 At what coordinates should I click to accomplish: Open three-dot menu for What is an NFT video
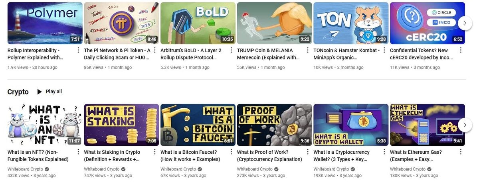(x=78, y=152)
